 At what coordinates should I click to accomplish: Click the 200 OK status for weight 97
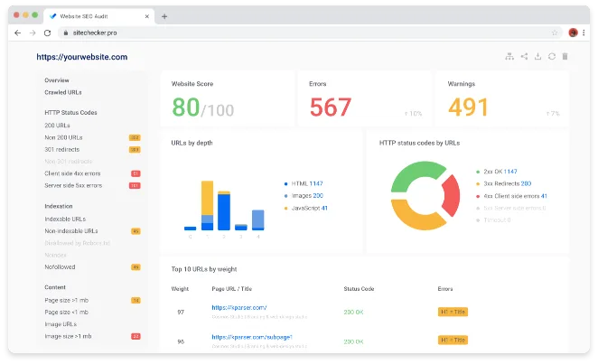[x=353, y=313]
